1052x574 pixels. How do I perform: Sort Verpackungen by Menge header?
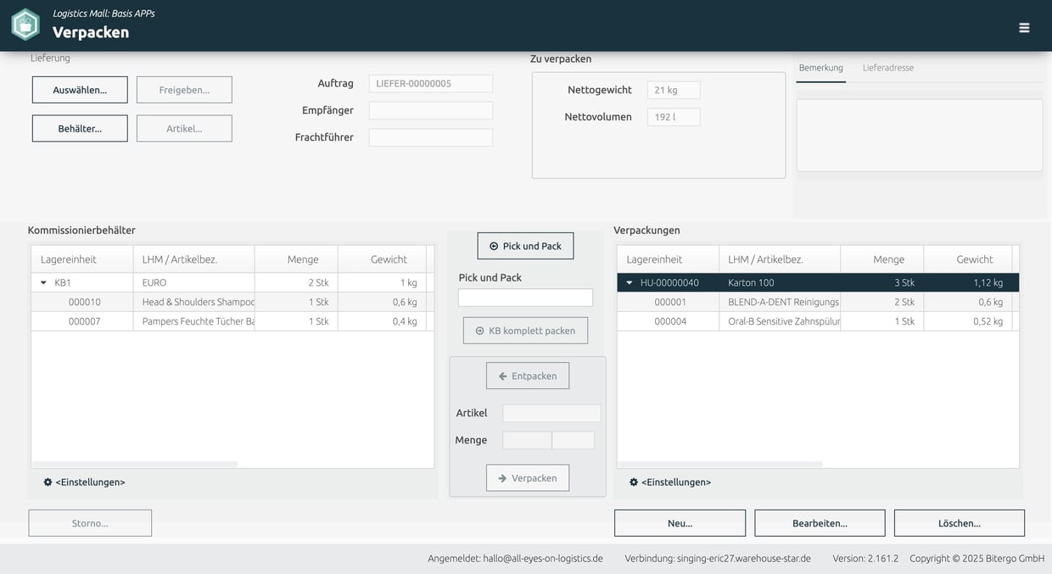(882, 259)
